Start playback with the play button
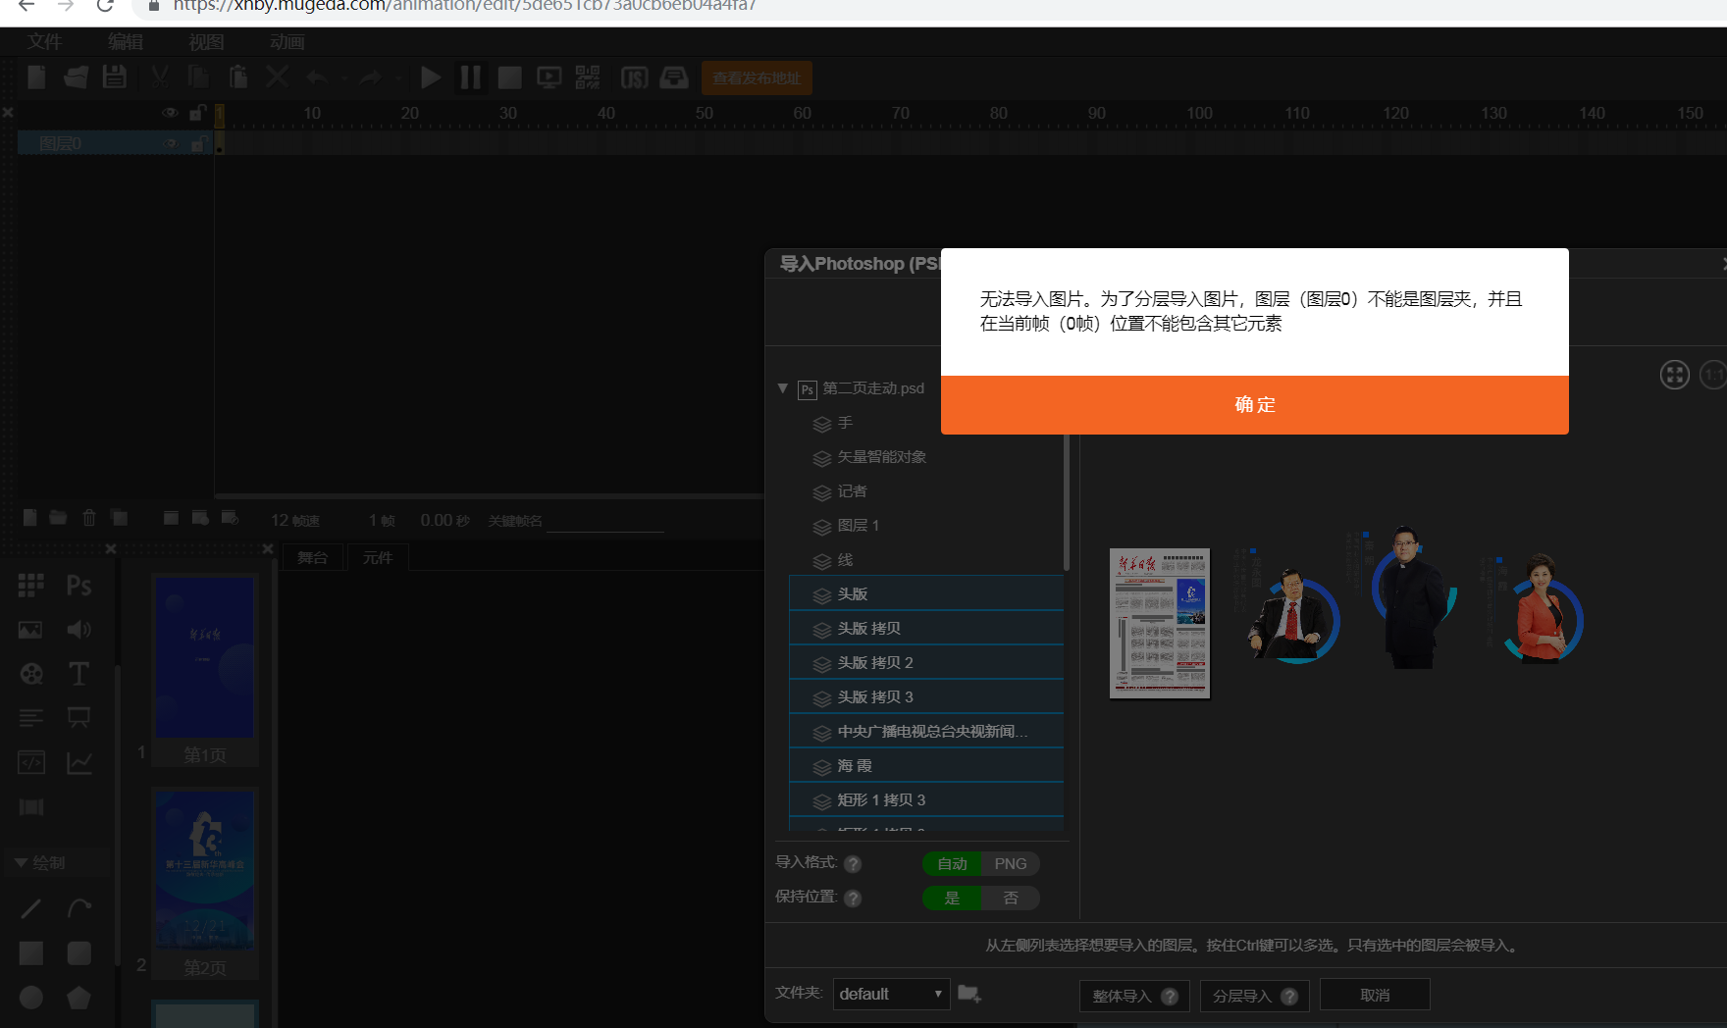Screen dimensions: 1727x1028 point(430,77)
